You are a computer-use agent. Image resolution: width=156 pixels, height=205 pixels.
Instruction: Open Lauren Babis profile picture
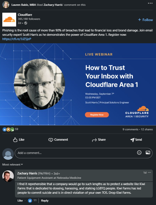tap(6, 5)
